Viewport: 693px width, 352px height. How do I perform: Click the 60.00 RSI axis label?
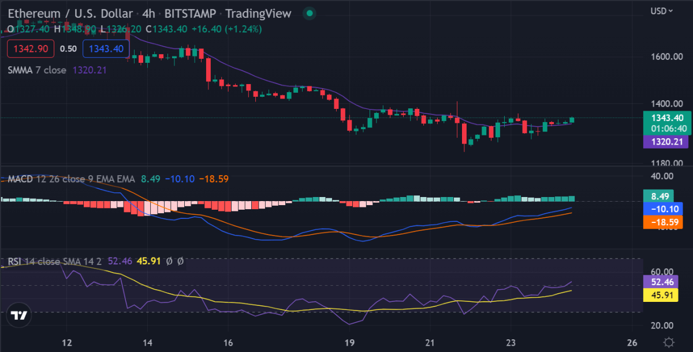(662, 271)
